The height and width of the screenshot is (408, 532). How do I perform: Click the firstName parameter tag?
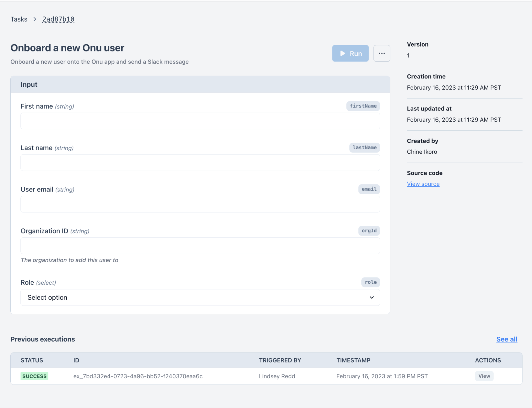363,106
